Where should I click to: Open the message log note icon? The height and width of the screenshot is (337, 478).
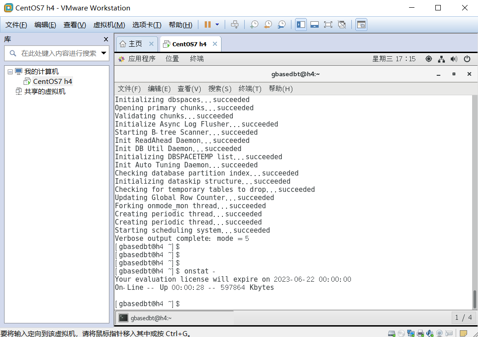coord(463,333)
